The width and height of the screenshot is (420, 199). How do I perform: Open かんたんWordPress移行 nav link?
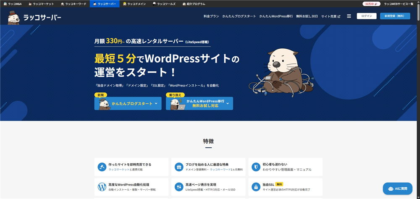click(276, 16)
